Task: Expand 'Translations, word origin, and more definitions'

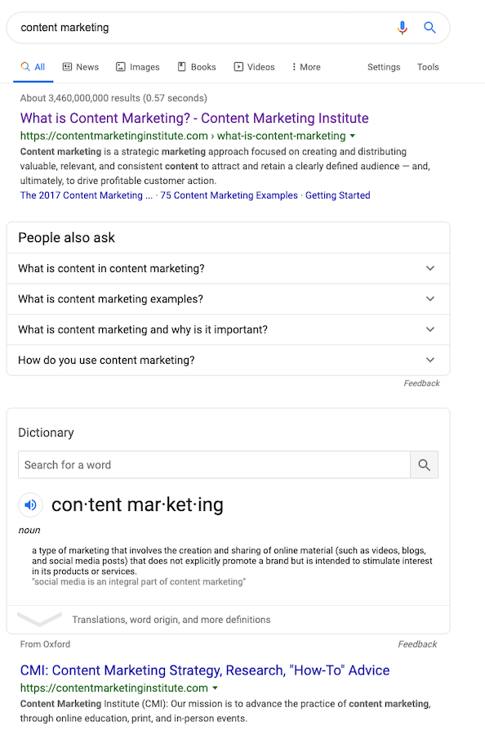Action: [41, 619]
